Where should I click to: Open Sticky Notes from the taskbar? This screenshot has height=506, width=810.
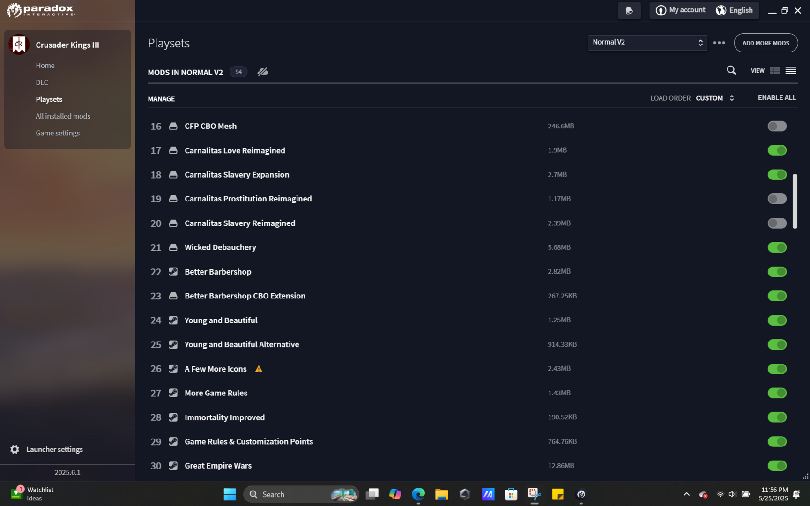(x=557, y=494)
